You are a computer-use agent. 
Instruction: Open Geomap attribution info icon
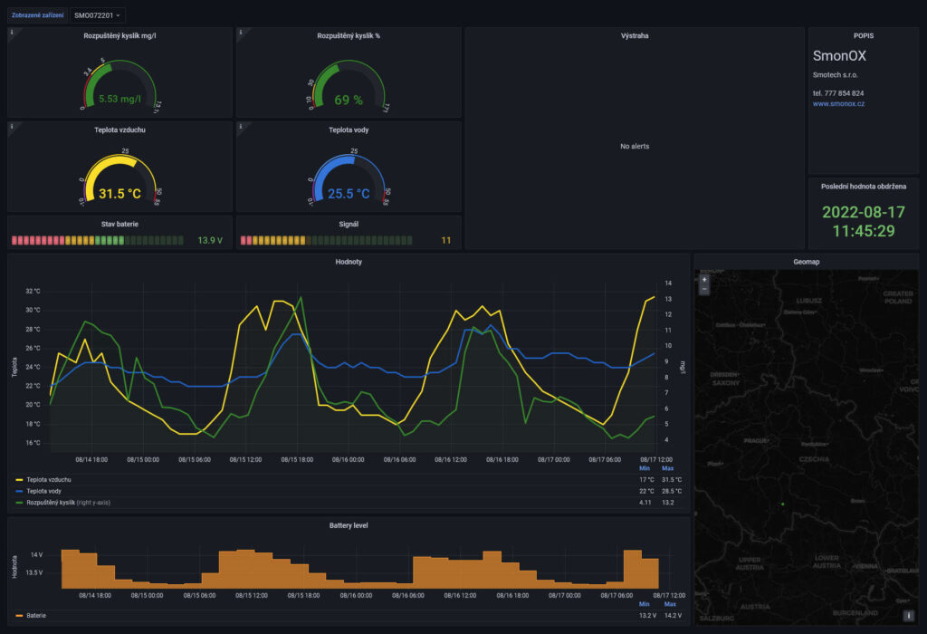pyautogui.click(x=908, y=614)
